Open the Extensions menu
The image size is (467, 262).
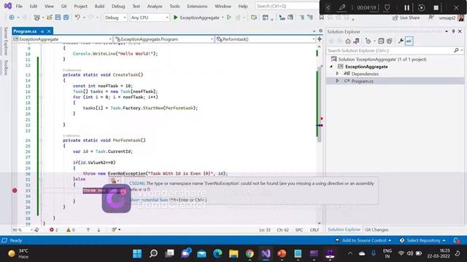click(x=197, y=6)
